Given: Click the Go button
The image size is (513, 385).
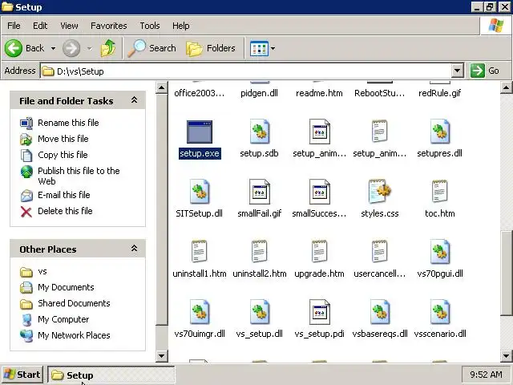Looking at the screenshot, I should click(x=485, y=71).
